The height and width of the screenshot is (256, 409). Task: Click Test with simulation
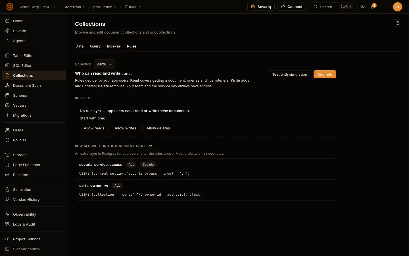290,74
